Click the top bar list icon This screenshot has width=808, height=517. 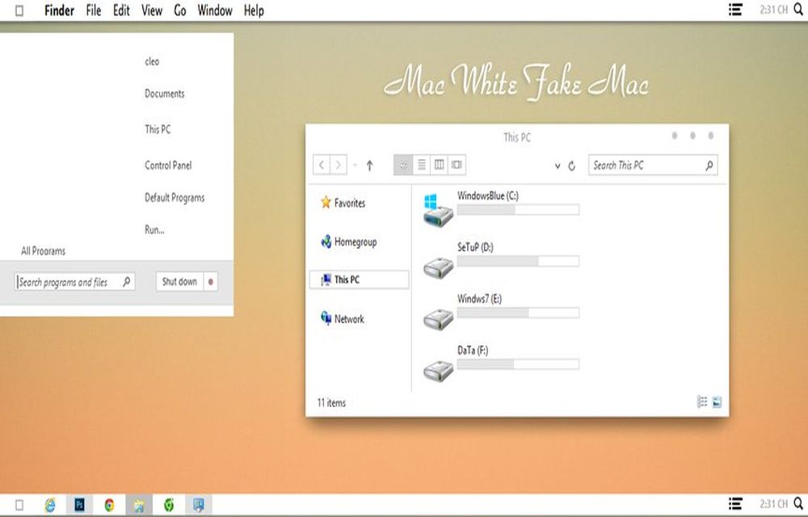[735, 10]
